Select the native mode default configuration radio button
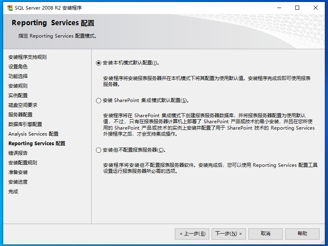Viewport: 328px width, 246px height. [98, 63]
